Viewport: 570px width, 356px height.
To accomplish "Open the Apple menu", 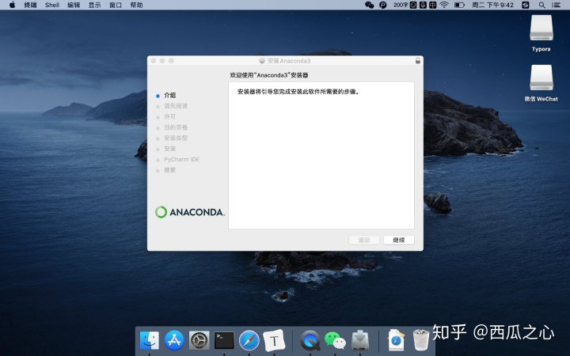I will [x=12, y=5].
